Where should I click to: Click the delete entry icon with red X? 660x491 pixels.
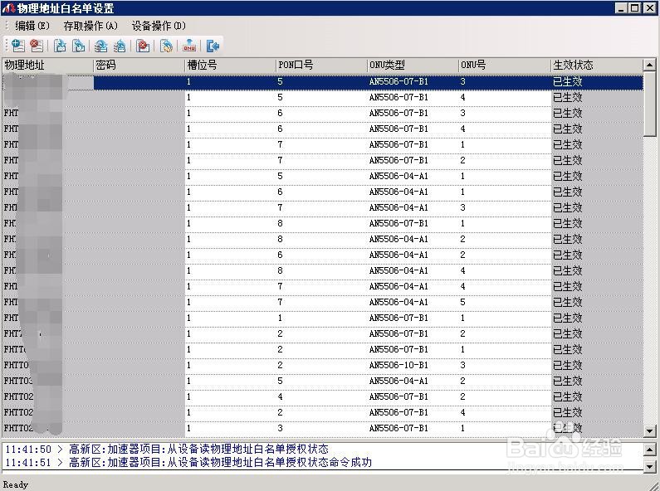(37, 46)
